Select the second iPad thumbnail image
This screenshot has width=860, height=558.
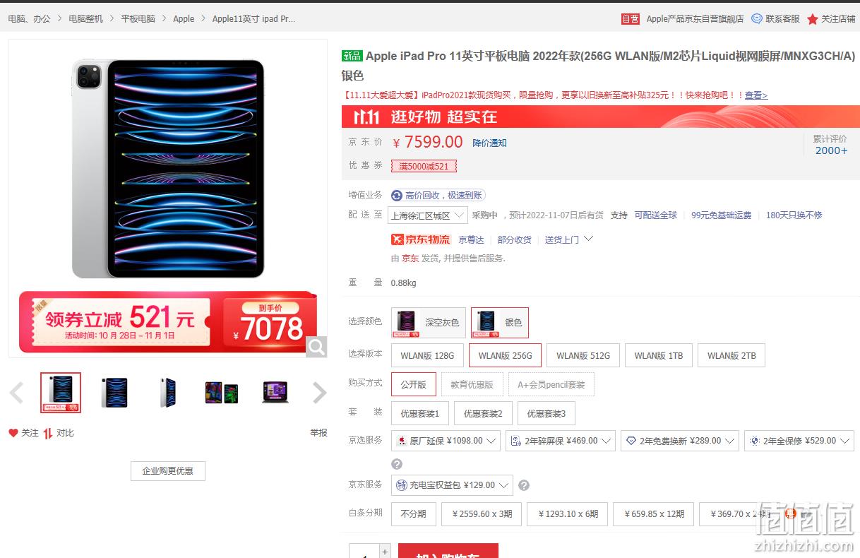click(114, 393)
